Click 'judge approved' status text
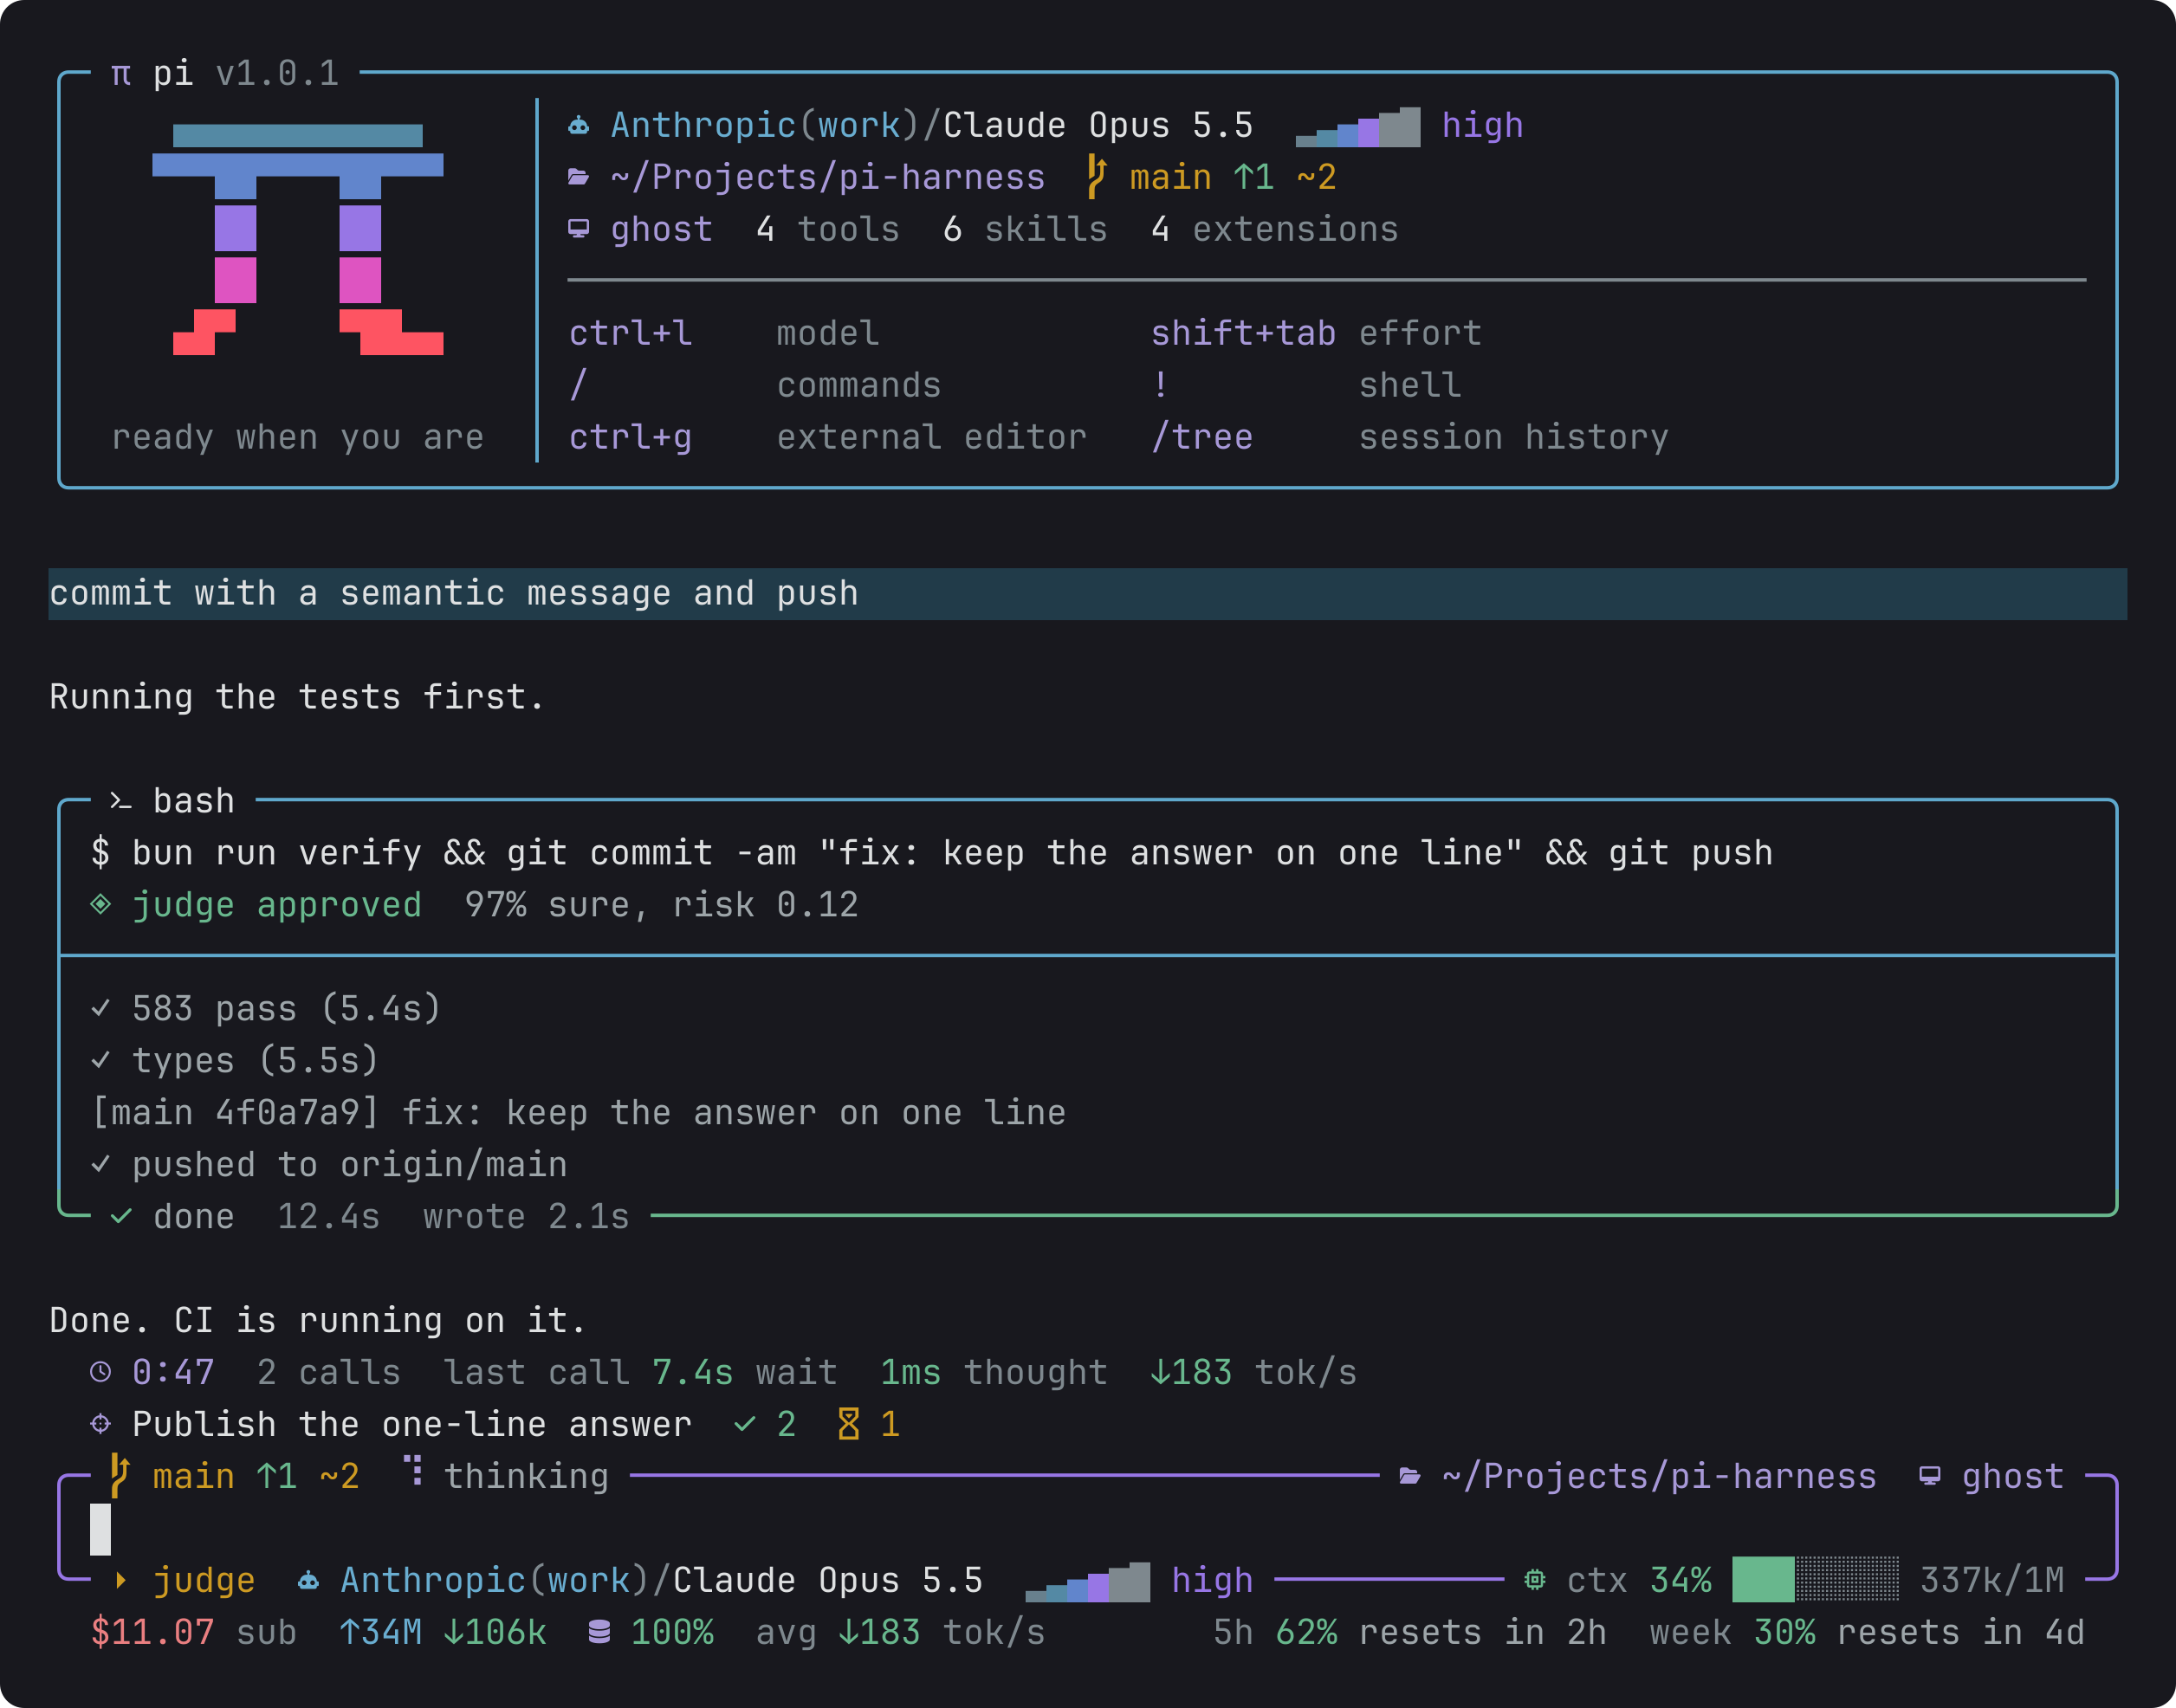2176x1708 pixels. point(277,905)
